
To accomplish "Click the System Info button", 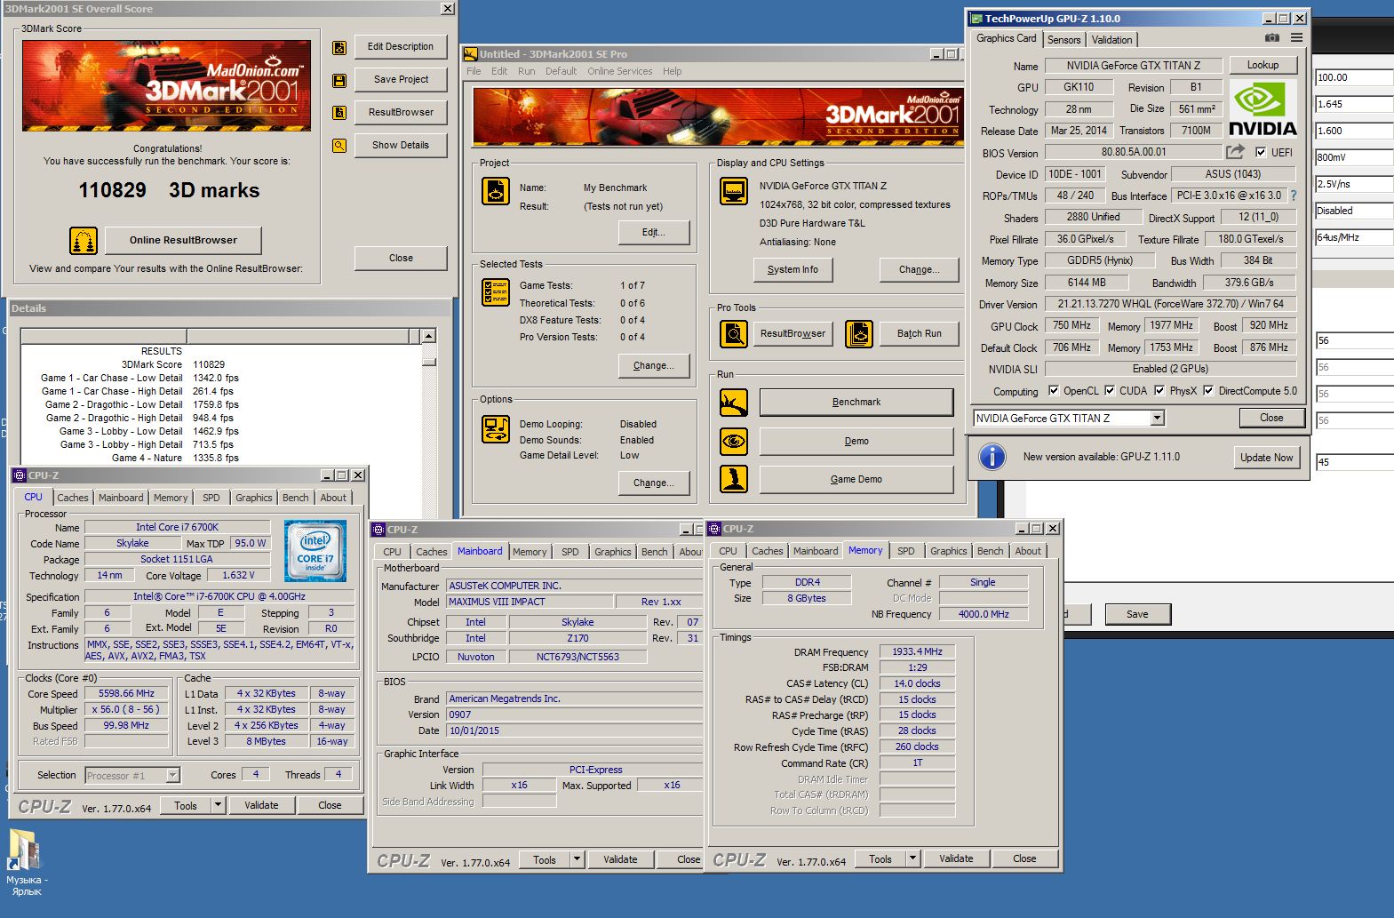I will coord(793,270).
